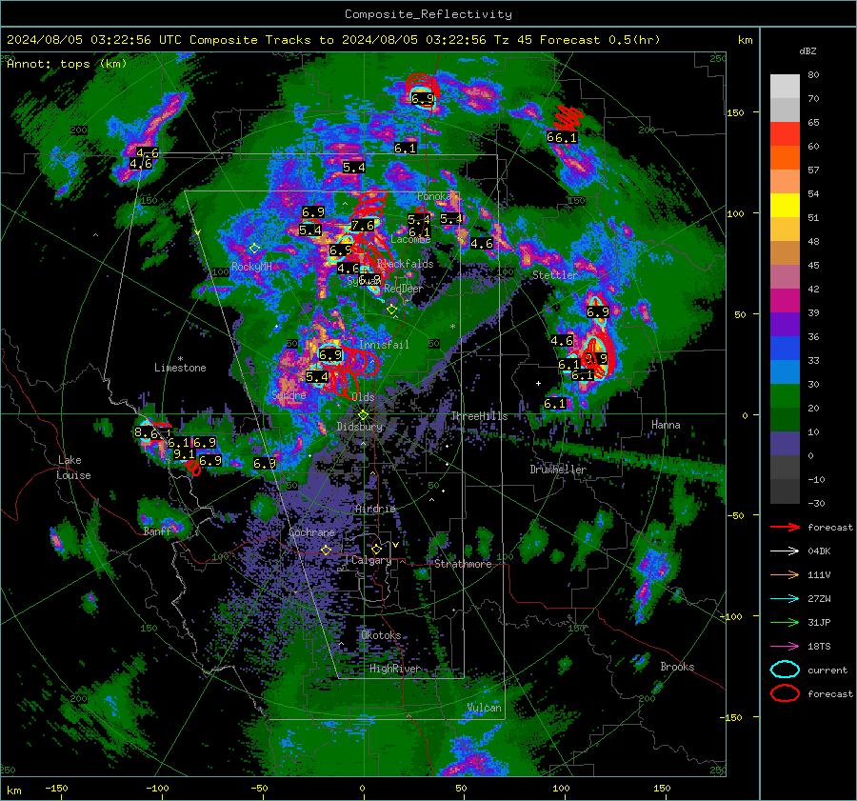The width and height of the screenshot is (857, 801).
Task: Click the bright yellow swatch in dBZ scale
Action: coord(785,206)
